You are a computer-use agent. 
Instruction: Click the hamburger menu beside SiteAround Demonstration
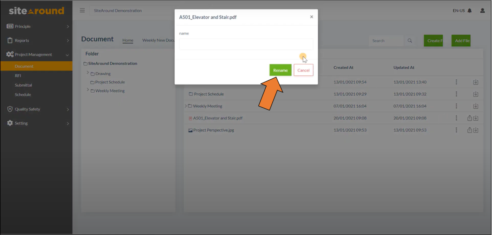click(x=82, y=11)
